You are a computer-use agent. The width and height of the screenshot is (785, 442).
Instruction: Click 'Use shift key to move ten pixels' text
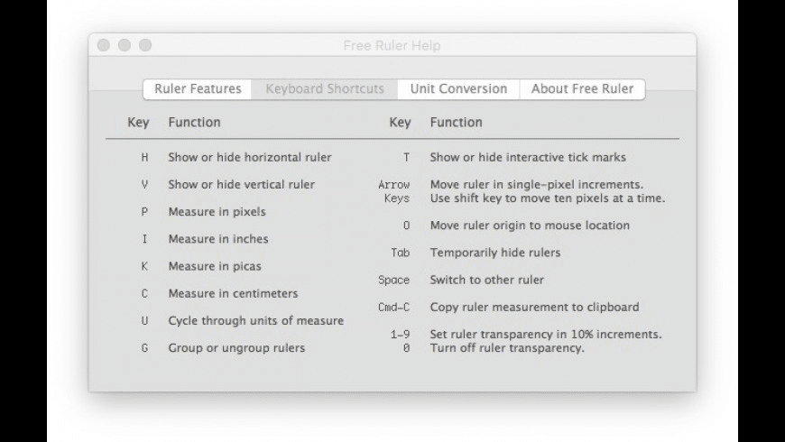pyautogui.click(x=548, y=198)
